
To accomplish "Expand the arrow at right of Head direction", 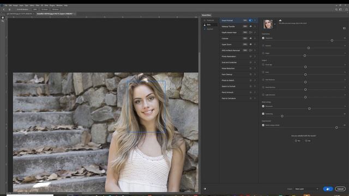I will click(x=345, y=87).
